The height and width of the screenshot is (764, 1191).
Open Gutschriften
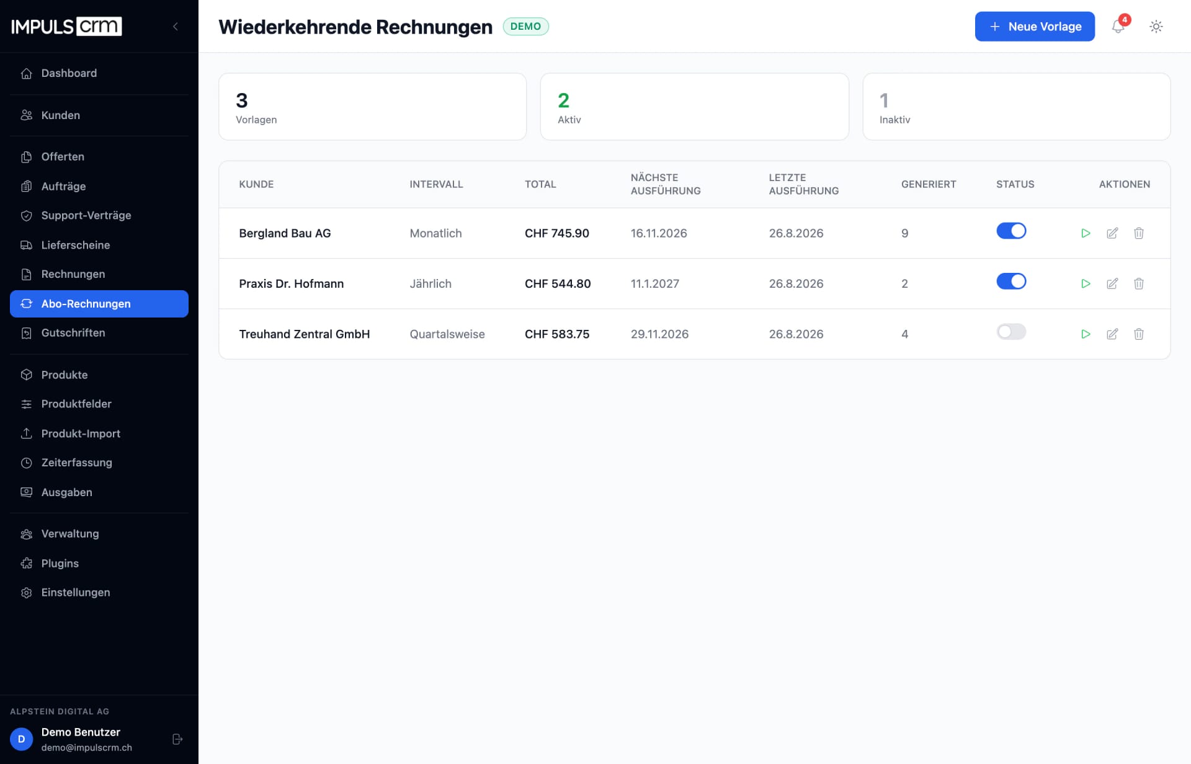pos(99,333)
